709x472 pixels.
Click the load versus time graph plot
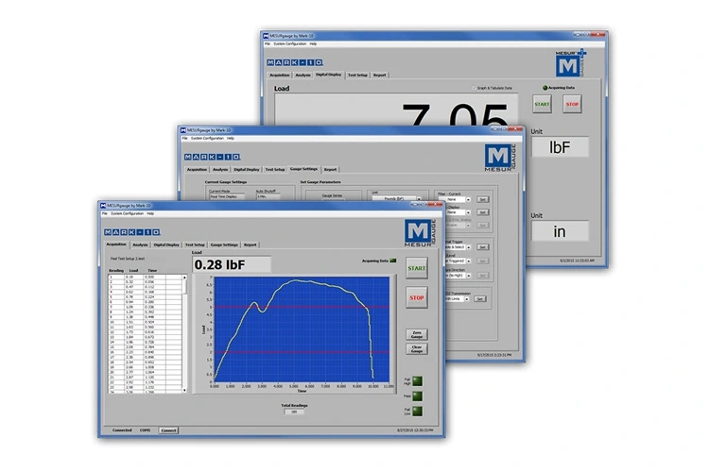tap(302, 329)
